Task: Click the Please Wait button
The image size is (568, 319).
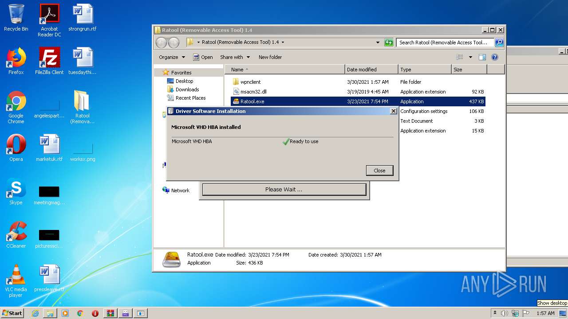Action: (284, 190)
